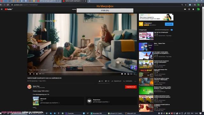
Task: Bookmark this page with the star
Action: point(186,5)
